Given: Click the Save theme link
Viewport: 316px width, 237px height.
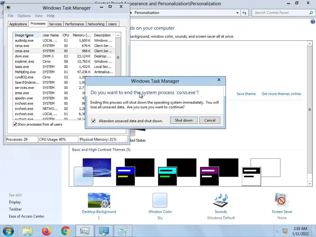Looking at the screenshot, I should [x=246, y=94].
